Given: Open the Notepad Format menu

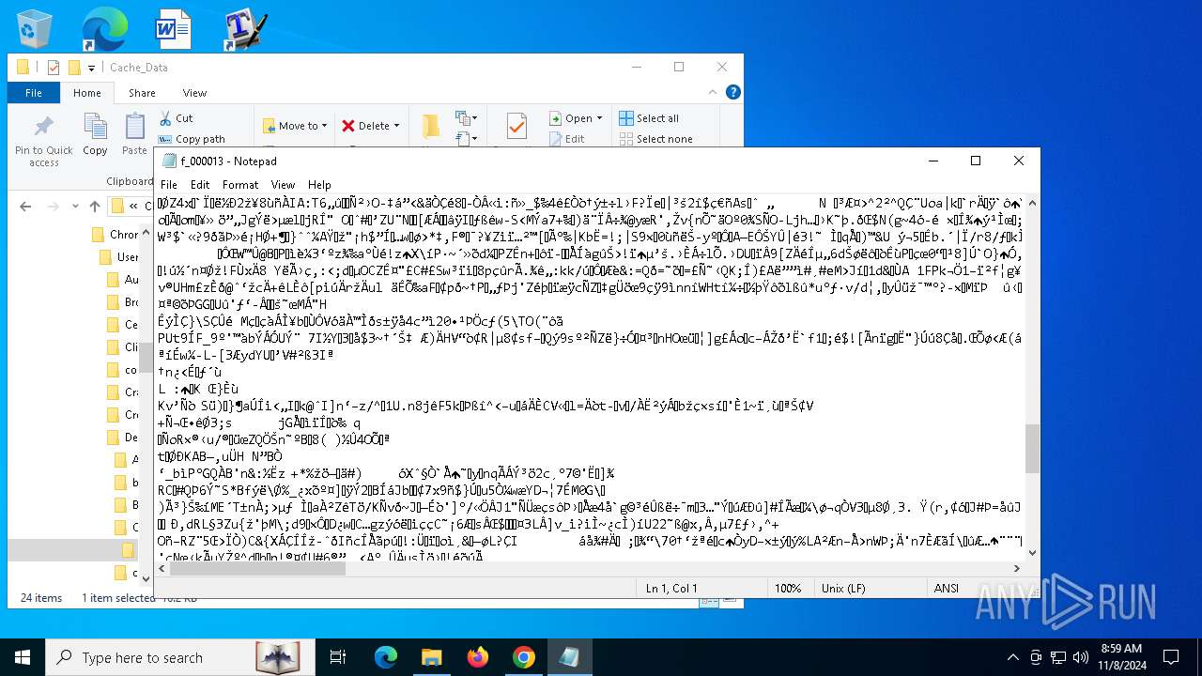Looking at the screenshot, I should 240,185.
